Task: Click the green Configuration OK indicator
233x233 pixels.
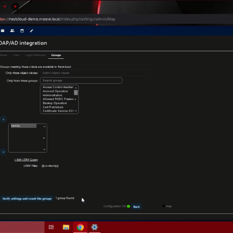Action: tap(129, 206)
